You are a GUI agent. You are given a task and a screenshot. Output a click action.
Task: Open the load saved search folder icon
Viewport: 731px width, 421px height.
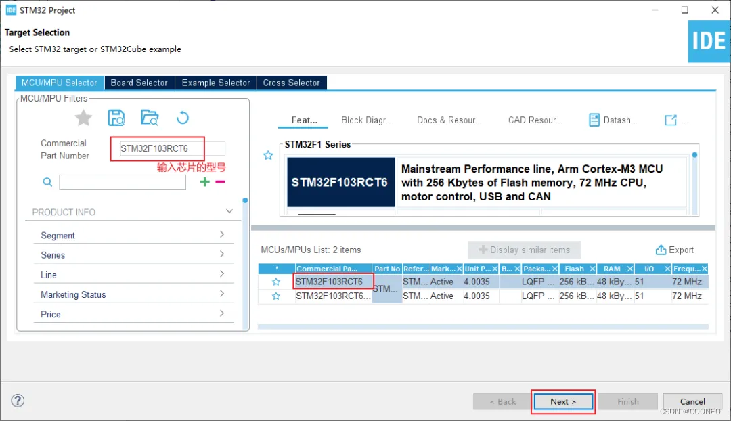pos(150,118)
